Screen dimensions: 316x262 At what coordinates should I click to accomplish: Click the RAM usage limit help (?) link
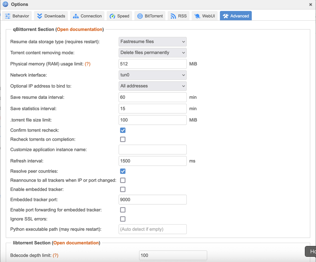click(87, 64)
